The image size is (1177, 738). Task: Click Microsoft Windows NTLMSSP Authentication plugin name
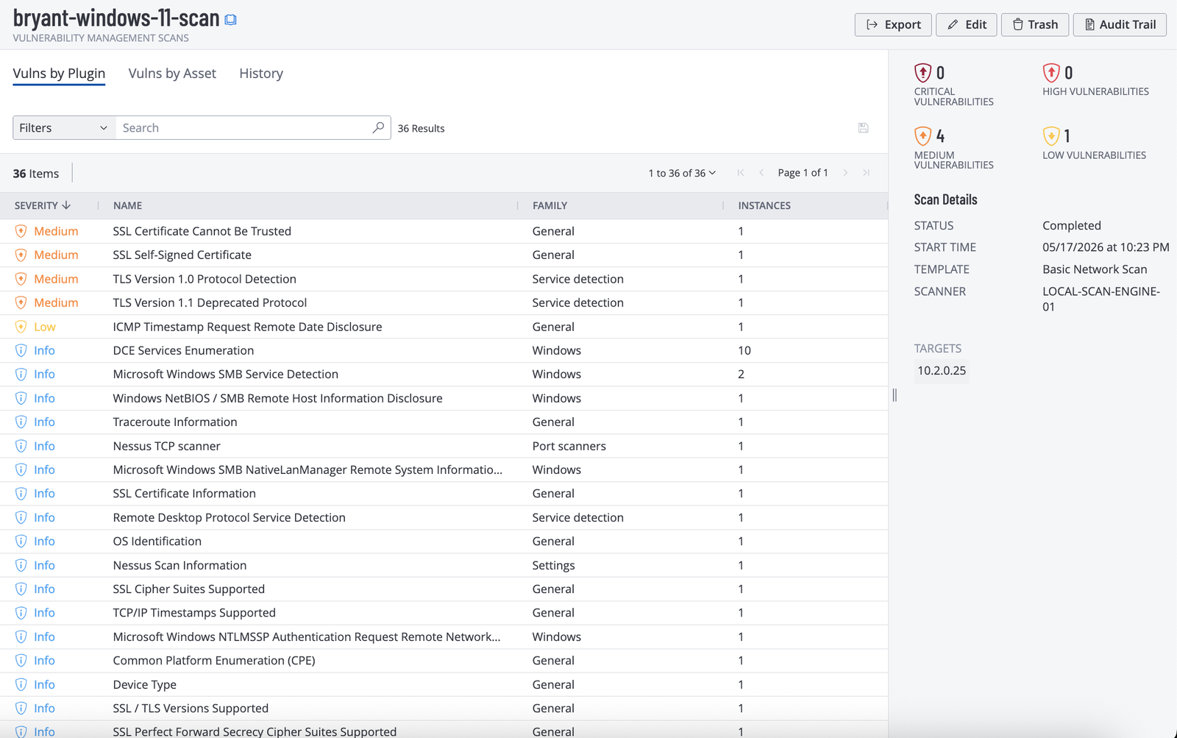(307, 636)
